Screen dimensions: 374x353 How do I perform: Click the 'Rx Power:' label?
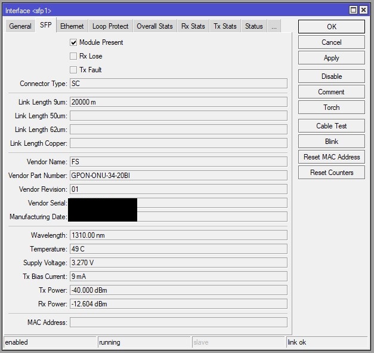52,304
